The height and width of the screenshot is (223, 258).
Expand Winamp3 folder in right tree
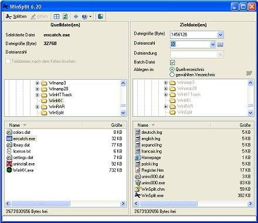point(166,83)
